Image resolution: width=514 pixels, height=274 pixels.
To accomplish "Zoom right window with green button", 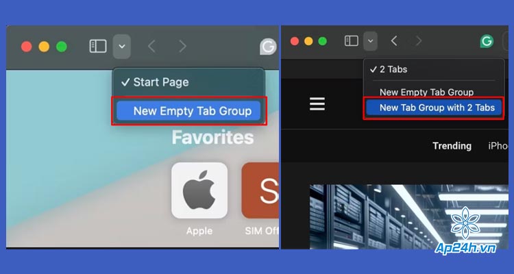I will coord(323,41).
